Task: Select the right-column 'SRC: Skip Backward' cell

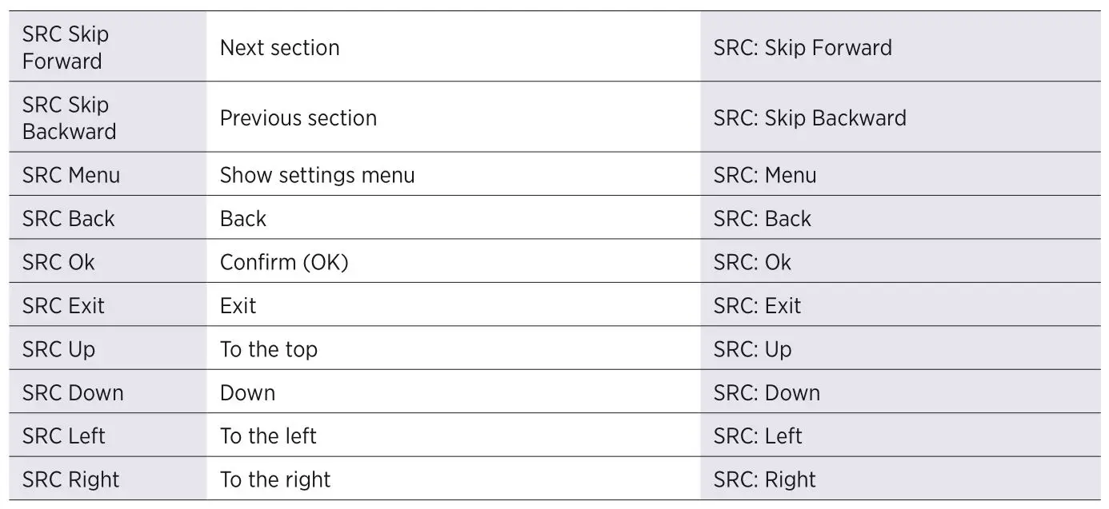Action: click(x=809, y=118)
